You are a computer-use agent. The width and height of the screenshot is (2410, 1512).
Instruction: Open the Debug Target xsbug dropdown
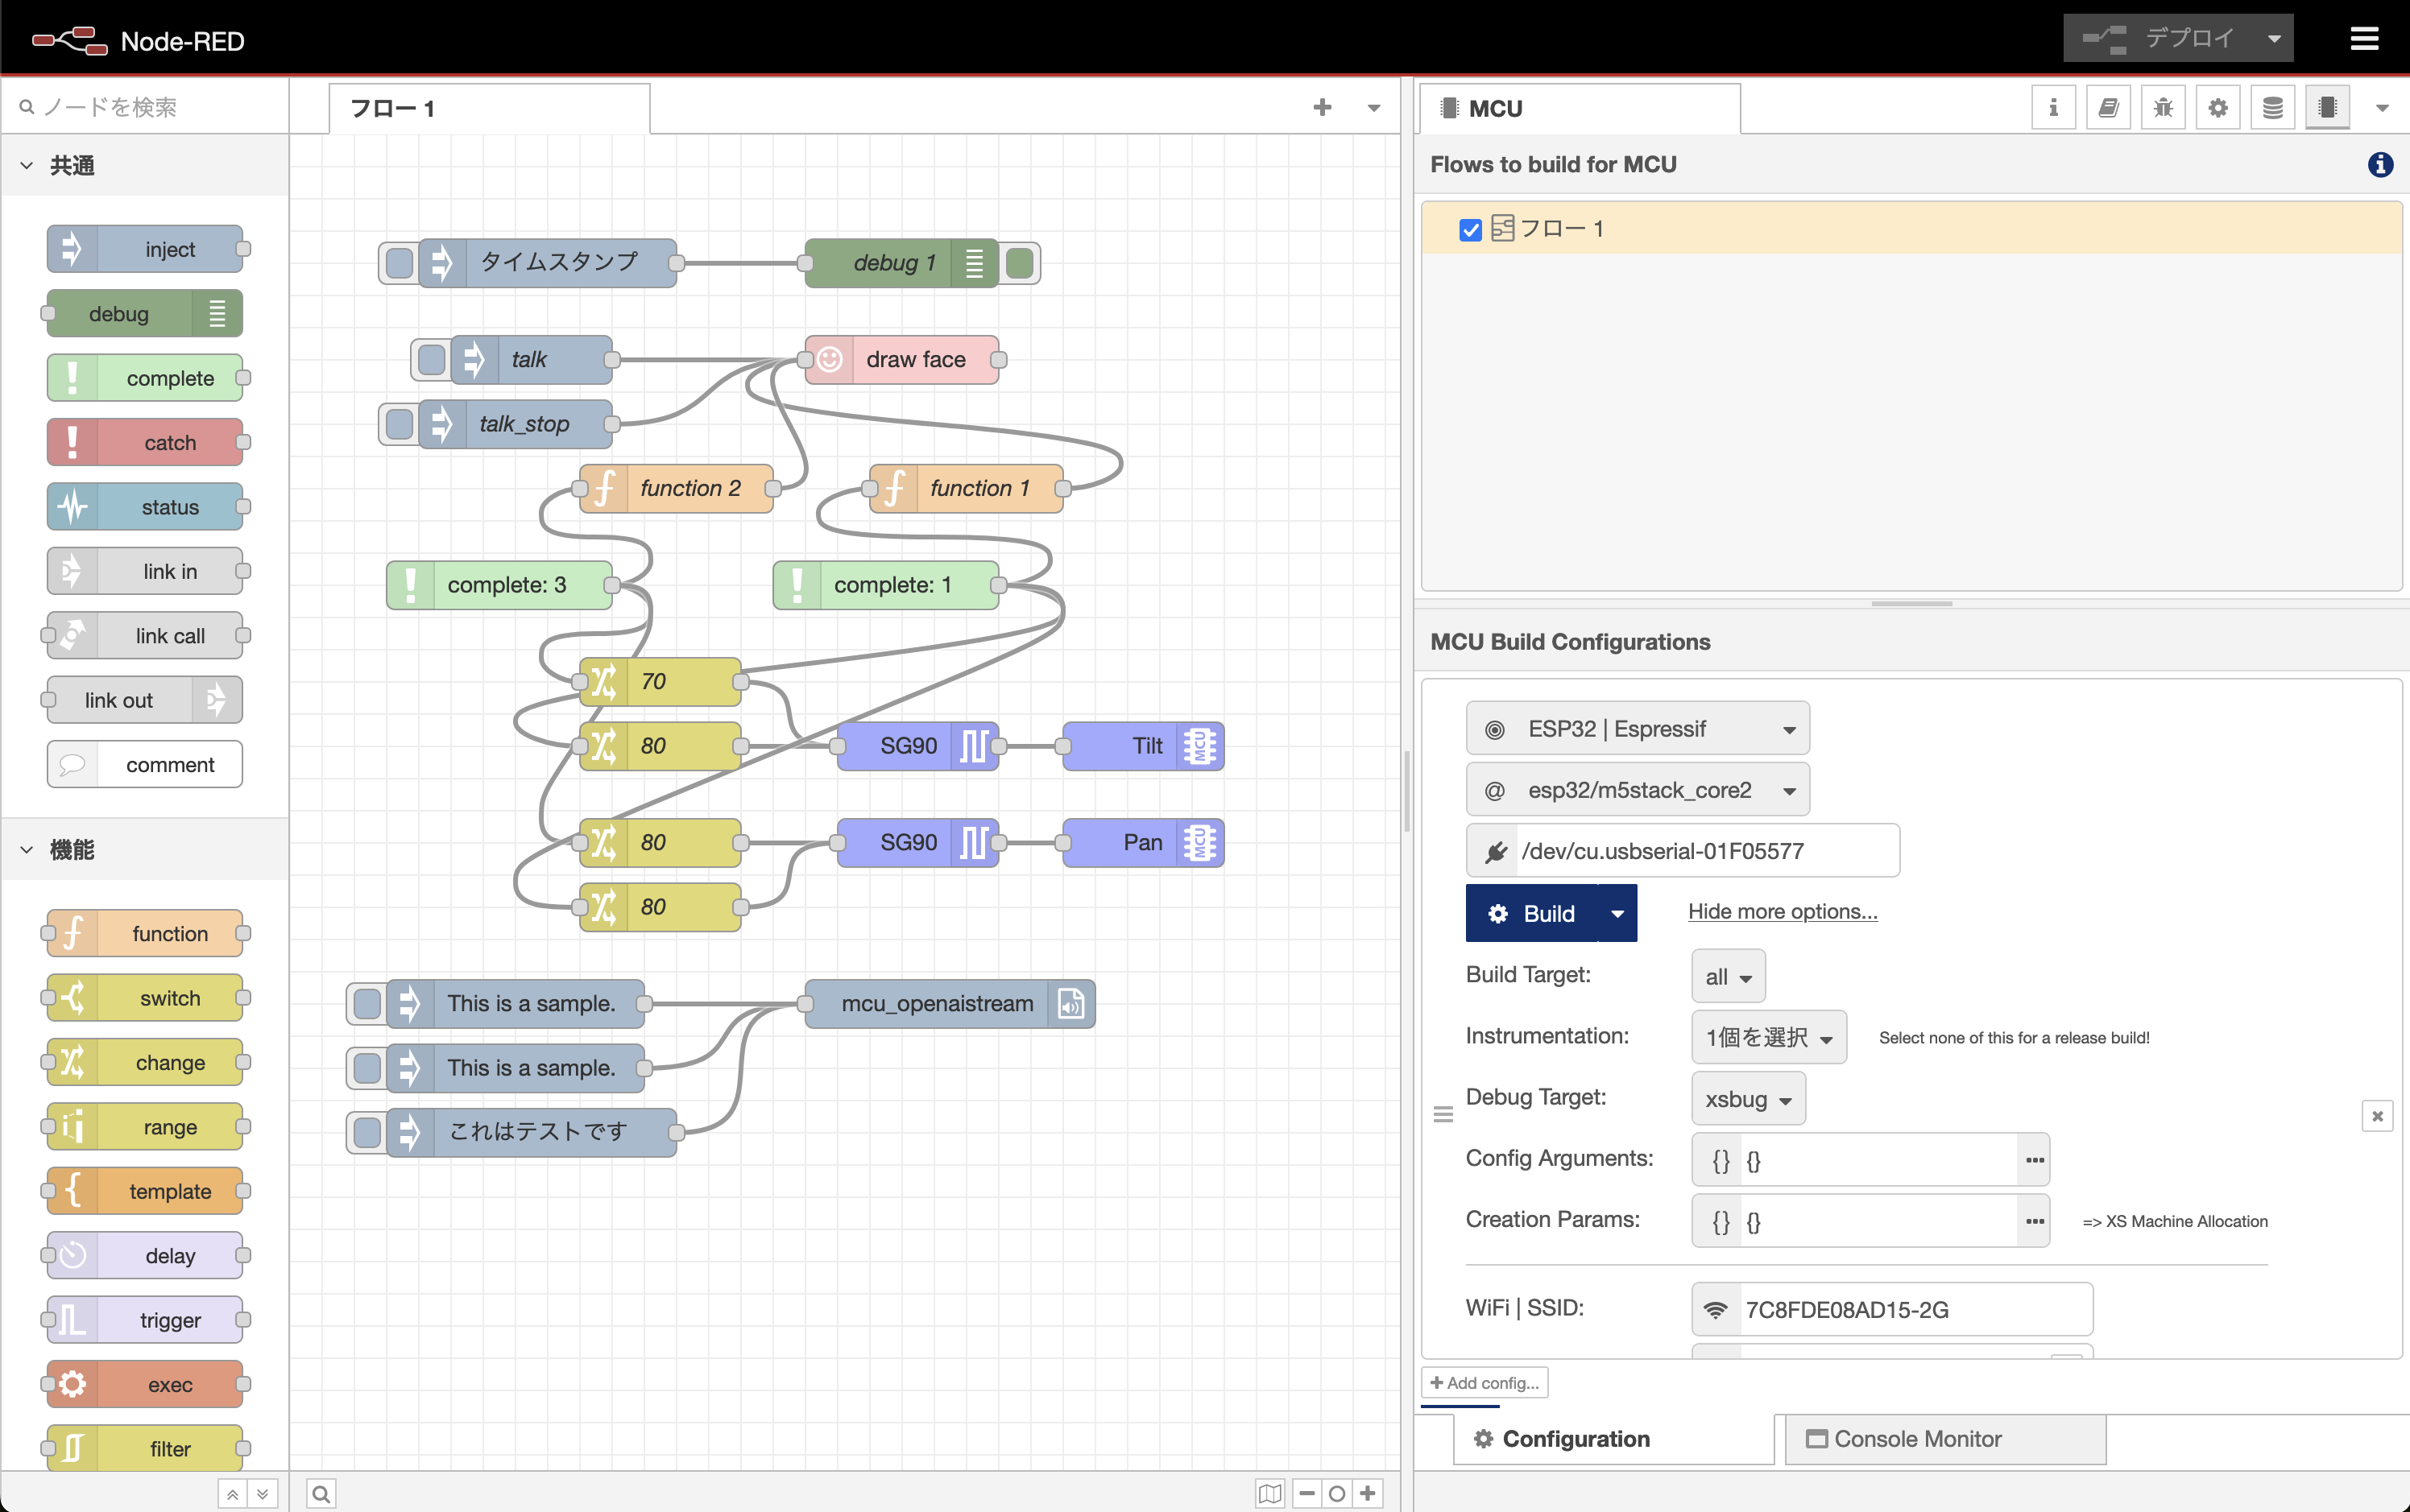[x=1747, y=1099]
